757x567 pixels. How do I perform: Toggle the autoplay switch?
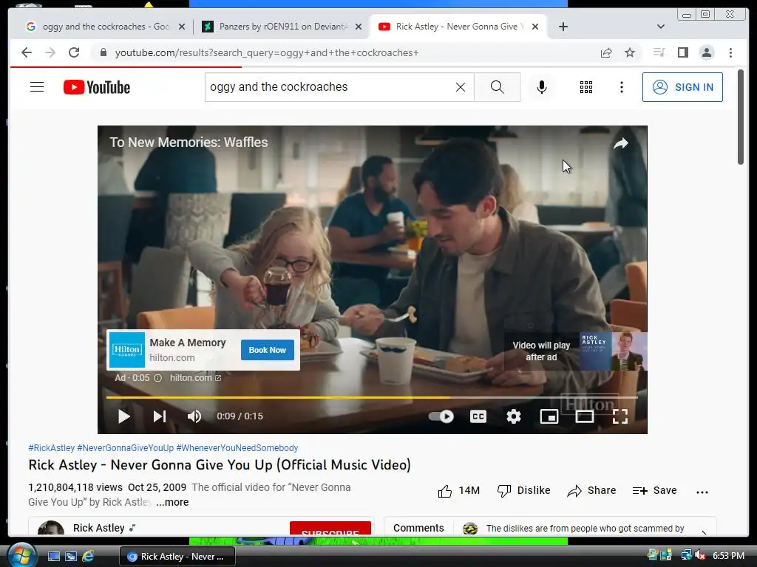coord(441,416)
